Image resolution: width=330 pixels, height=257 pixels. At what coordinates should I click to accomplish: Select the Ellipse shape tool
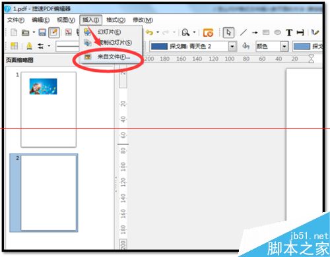(278, 32)
